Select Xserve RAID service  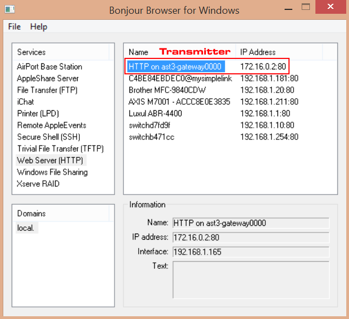38,184
